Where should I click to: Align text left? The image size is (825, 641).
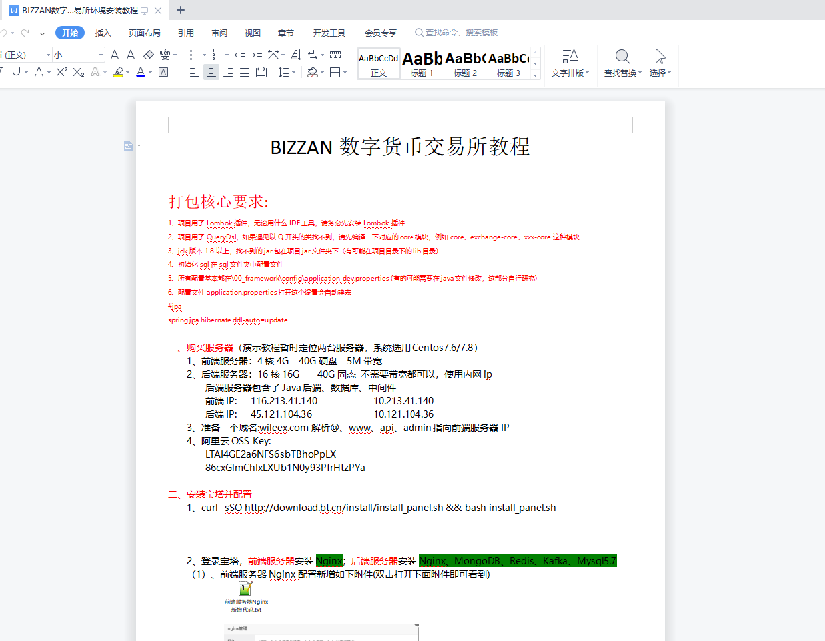point(195,72)
